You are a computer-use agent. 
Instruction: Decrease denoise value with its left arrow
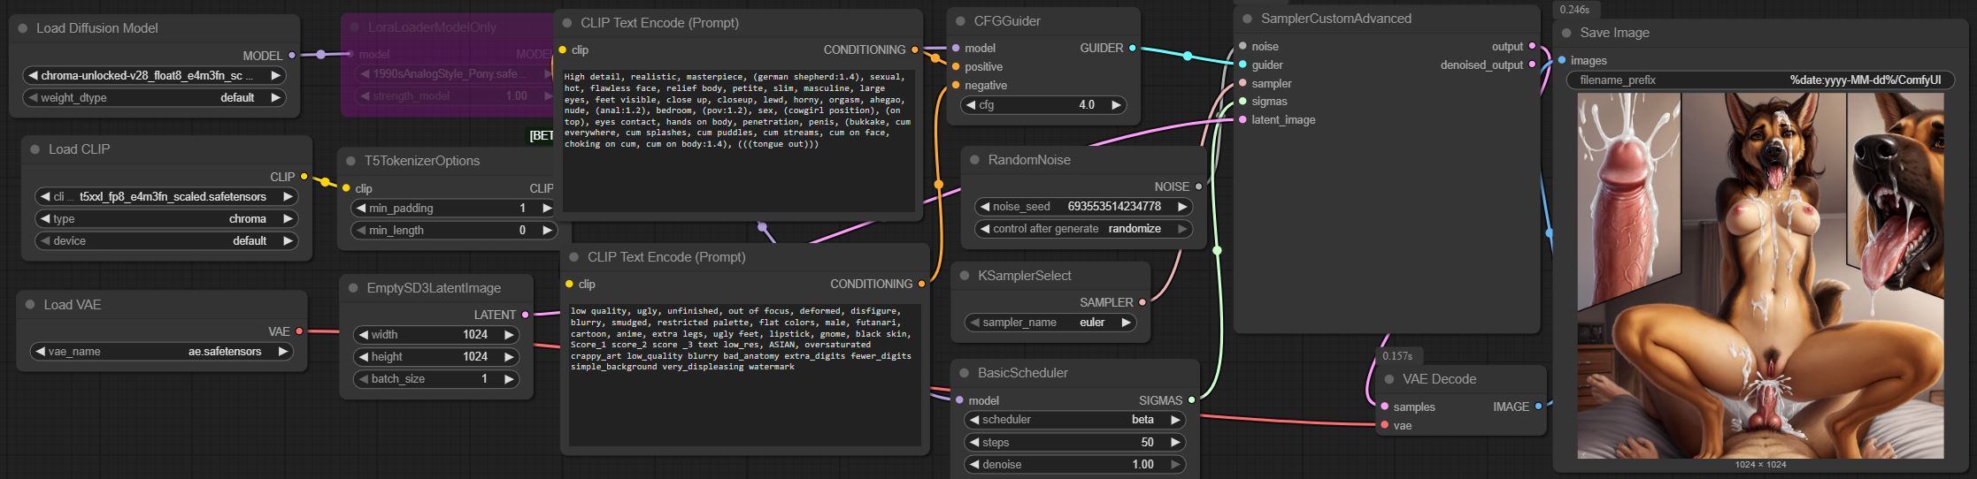(x=973, y=464)
